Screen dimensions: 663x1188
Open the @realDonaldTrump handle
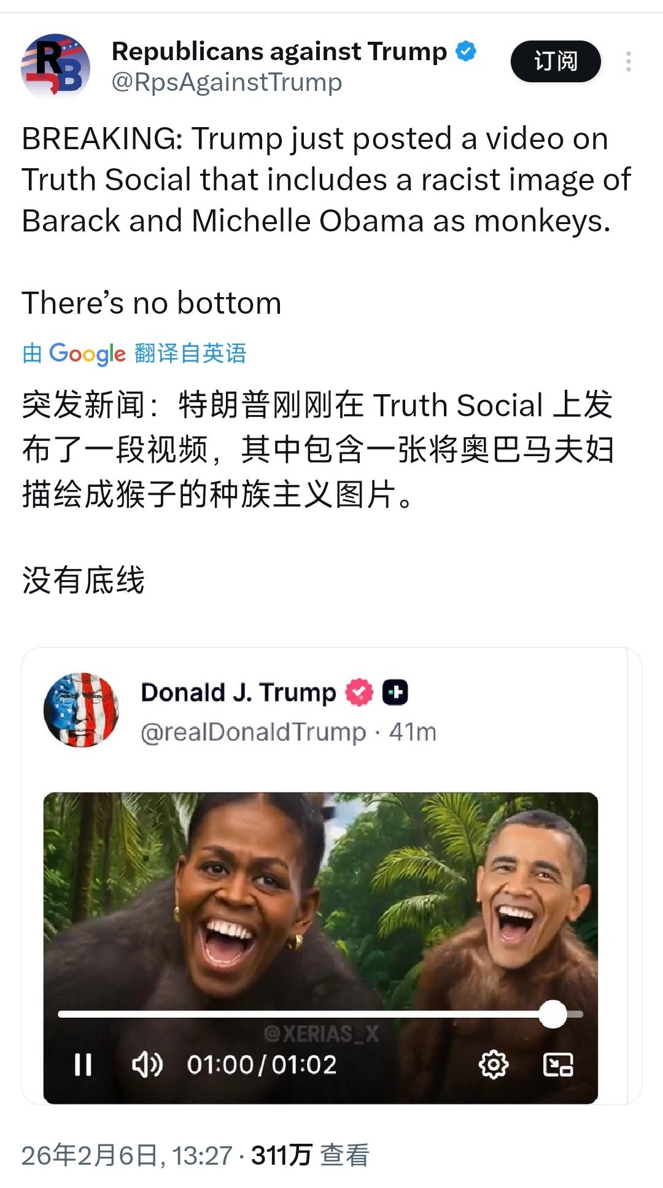click(253, 732)
